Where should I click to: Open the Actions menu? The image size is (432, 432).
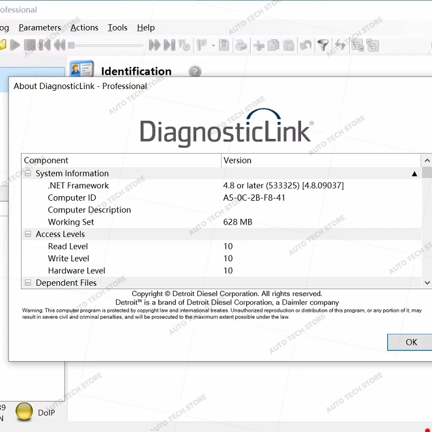point(84,28)
